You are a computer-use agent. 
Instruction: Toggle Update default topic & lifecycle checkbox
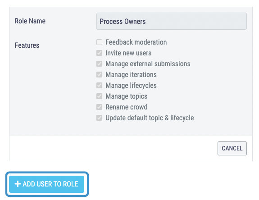point(99,118)
